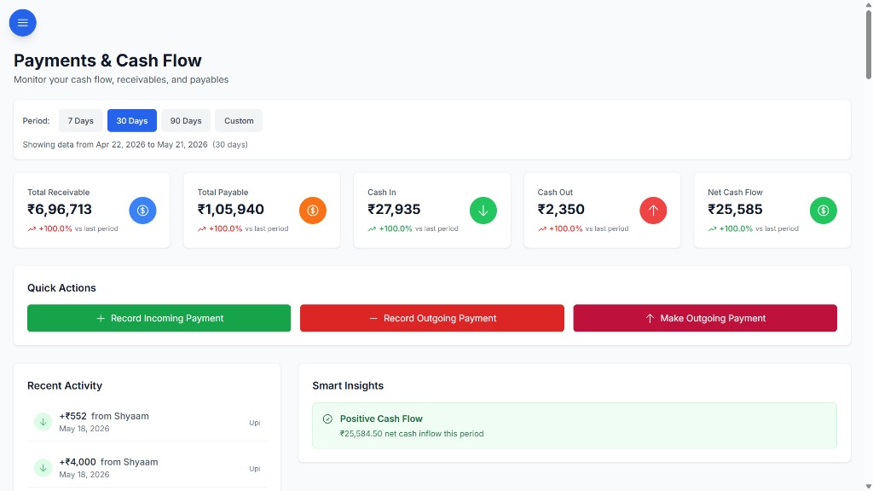Click Record Outgoing Payment button

(432, 318)
